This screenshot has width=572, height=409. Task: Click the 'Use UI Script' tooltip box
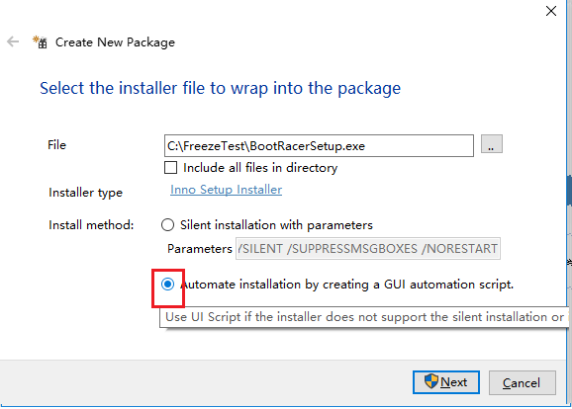(365, 317)
